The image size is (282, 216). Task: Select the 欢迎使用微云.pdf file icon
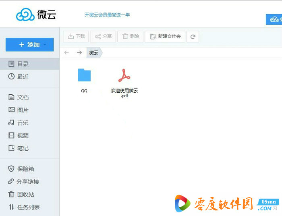tap(124, 75)
